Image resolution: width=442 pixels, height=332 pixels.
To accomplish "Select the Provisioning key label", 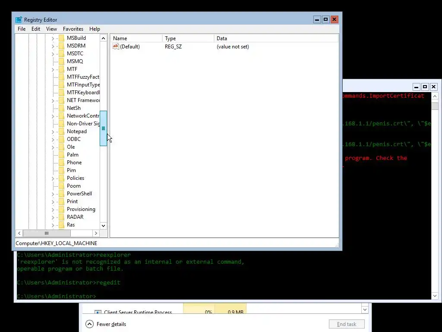I will pyautogui.click(x=81, y=209).
